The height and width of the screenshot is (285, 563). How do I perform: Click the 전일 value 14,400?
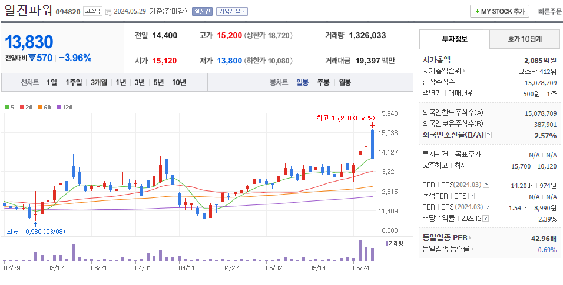click(165, 35)
